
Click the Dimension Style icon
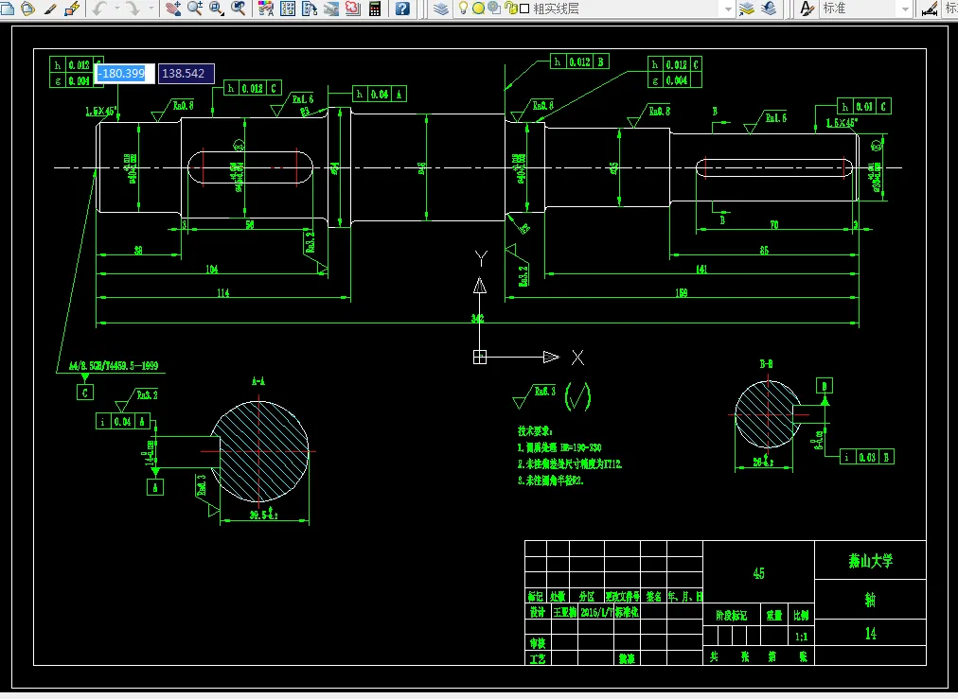coord(930,9)
